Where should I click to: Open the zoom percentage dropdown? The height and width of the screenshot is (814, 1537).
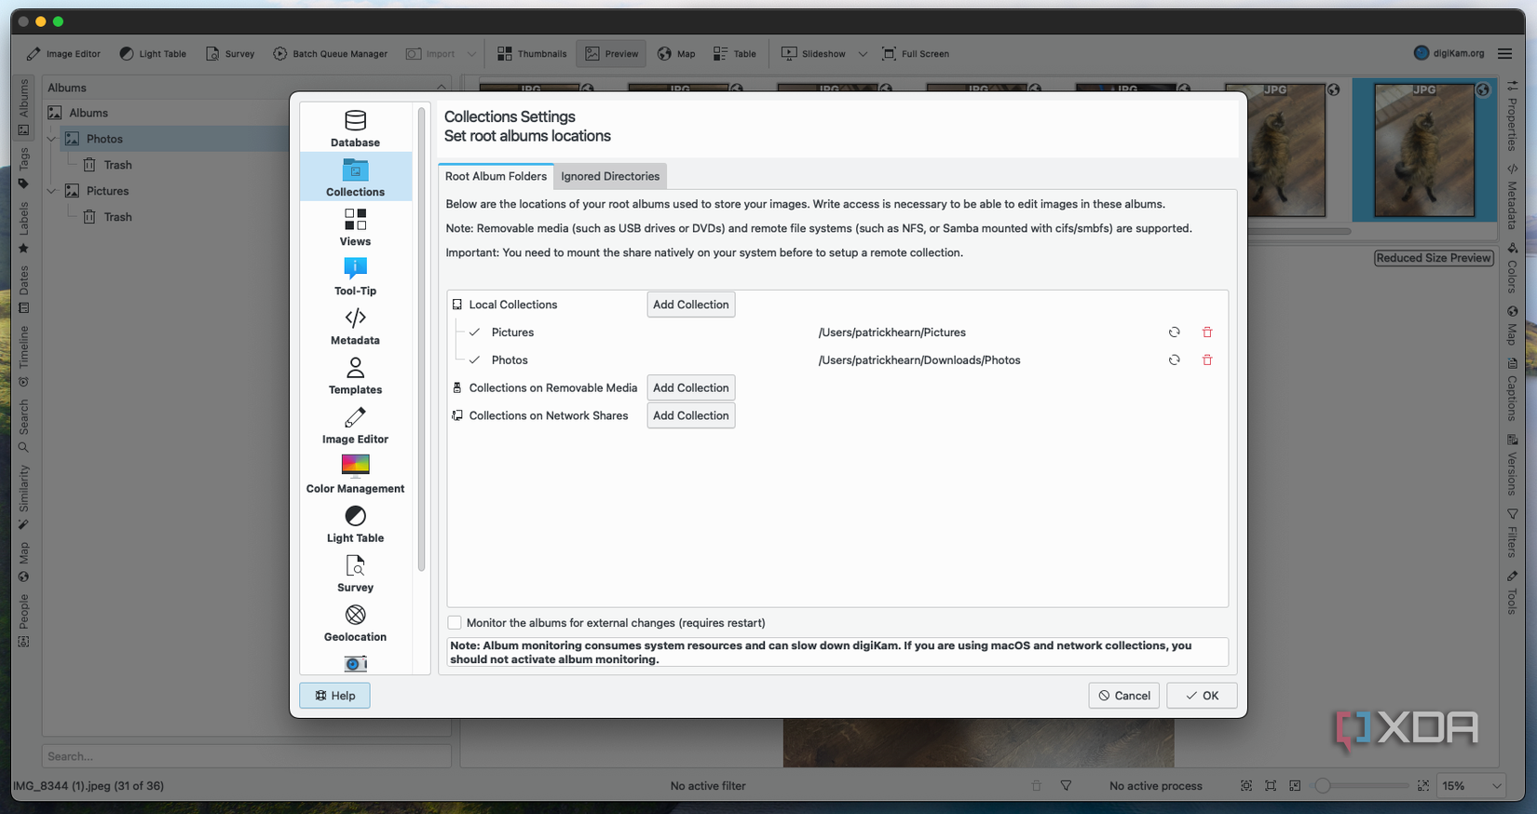(1471, 786)
